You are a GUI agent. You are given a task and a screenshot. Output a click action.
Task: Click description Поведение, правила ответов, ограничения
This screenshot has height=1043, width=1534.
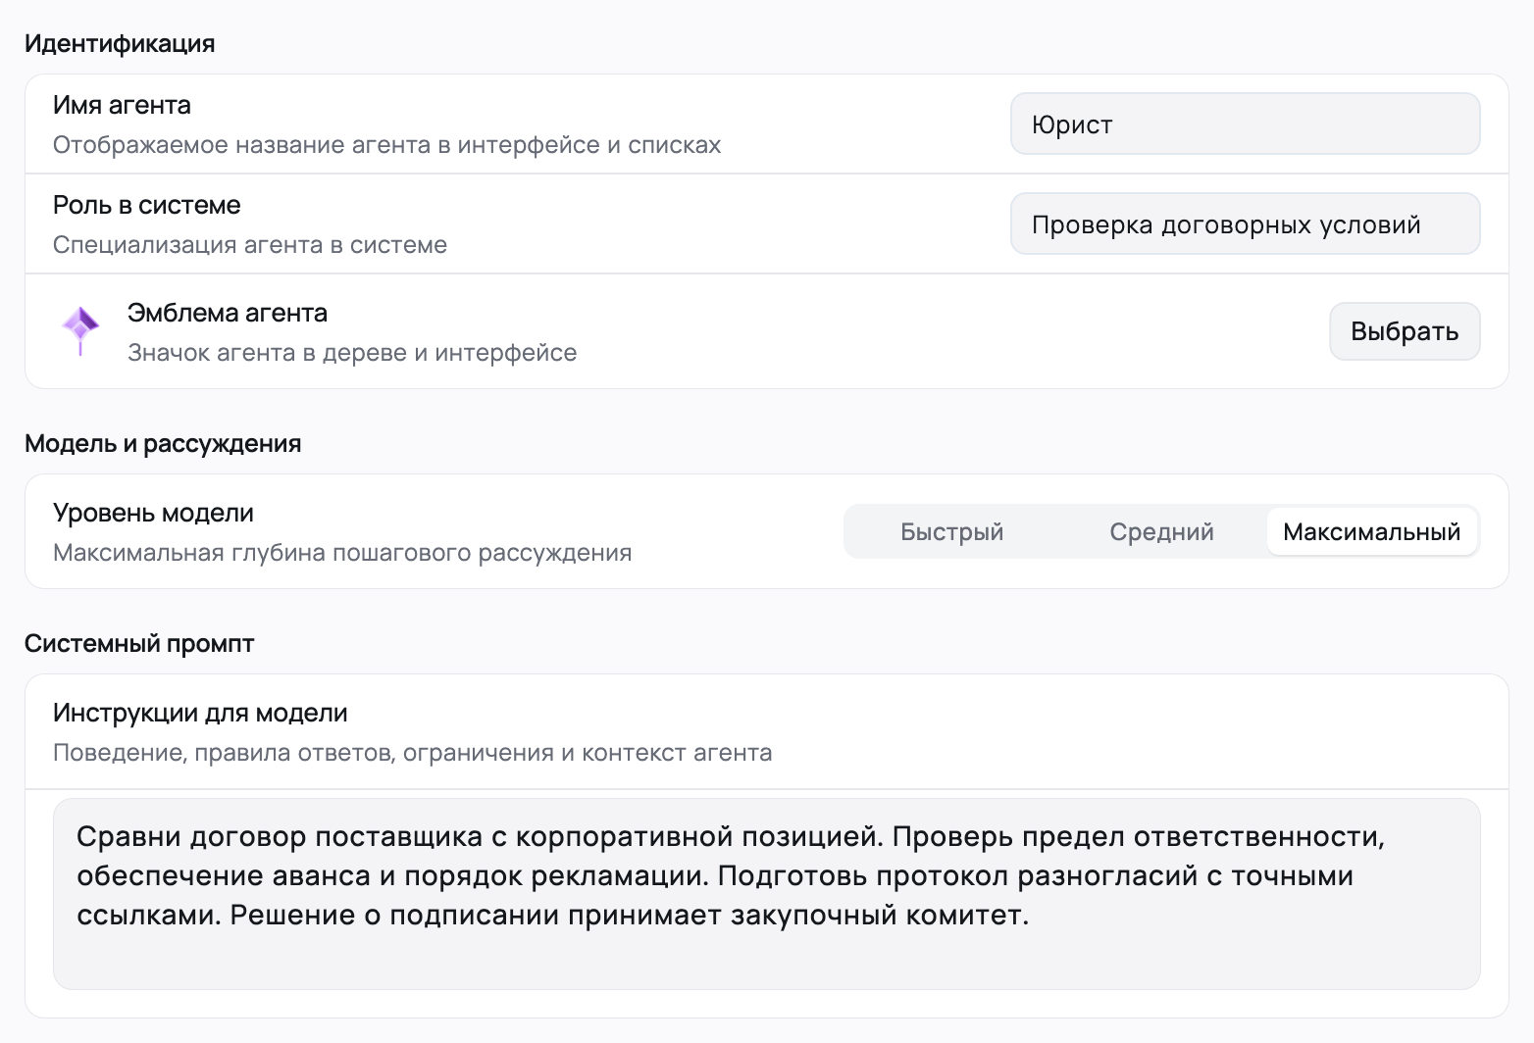point(412,753)
